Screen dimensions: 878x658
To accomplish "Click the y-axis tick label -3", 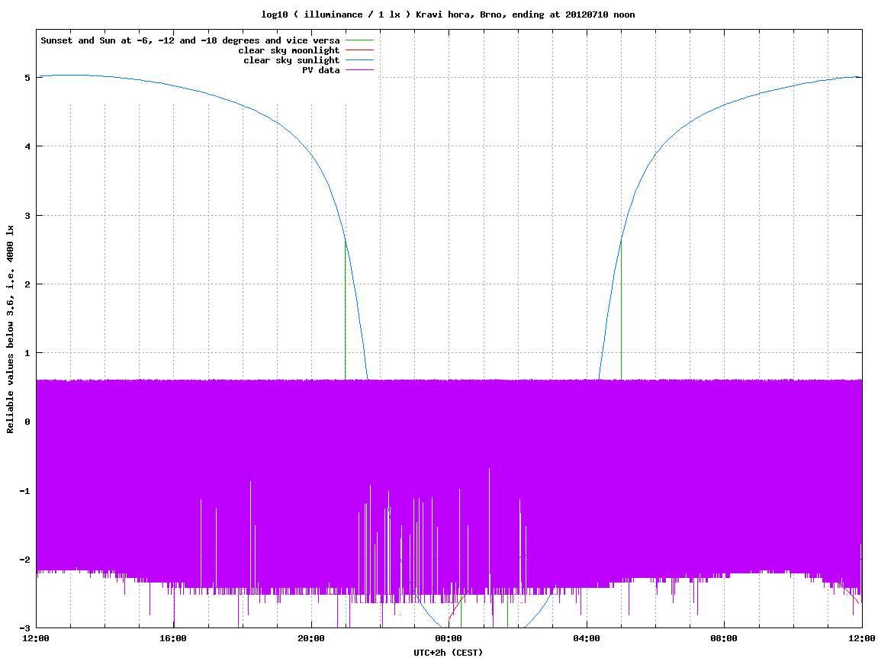I will point(24,628).
